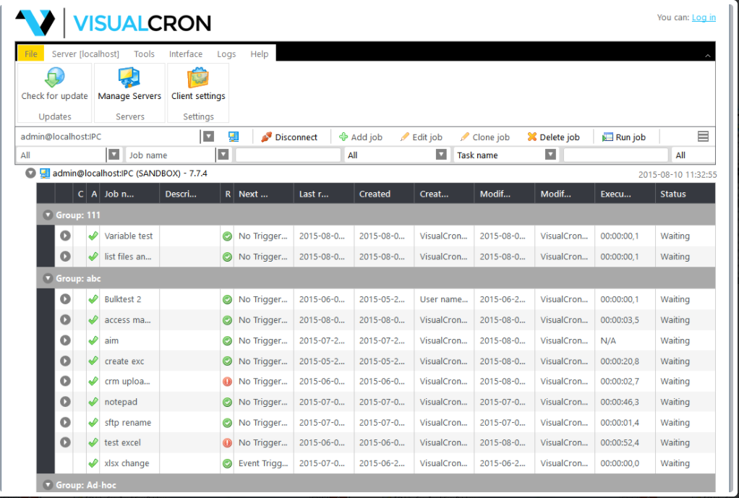Viewport: 739px width, 498px height.
Task: Click the 'Log in' link
Action: 704,17
